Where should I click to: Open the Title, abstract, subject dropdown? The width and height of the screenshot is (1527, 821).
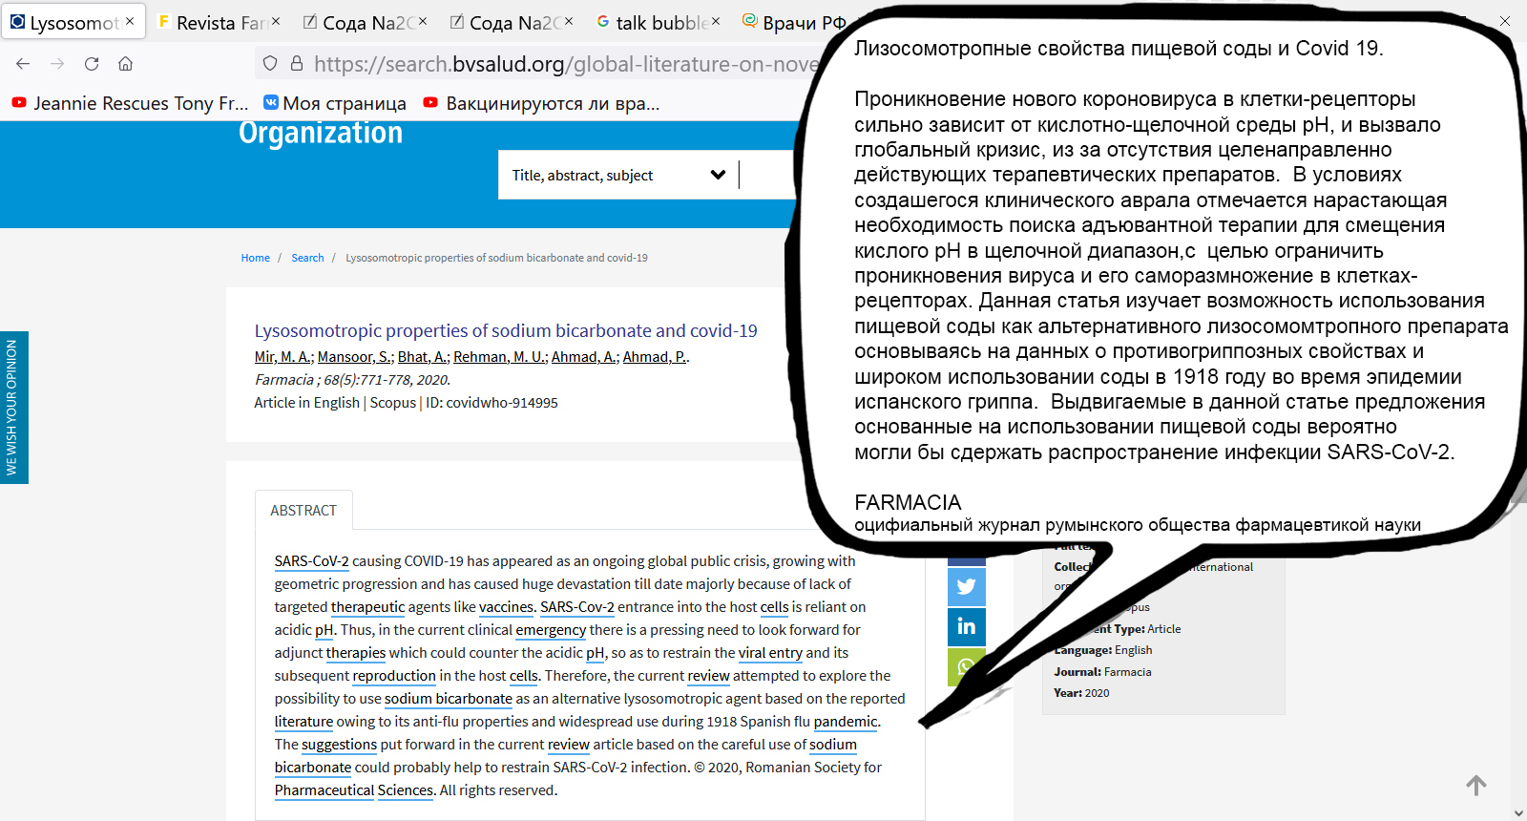point(618,175)
